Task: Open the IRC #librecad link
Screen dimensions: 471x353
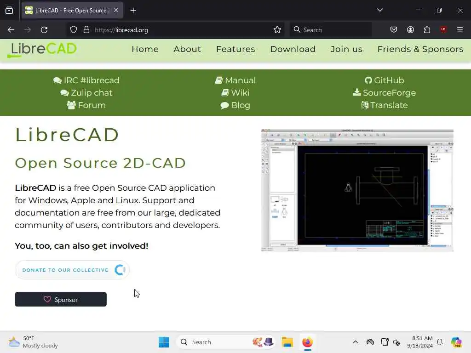Action: pyautogui.click(x=86, y=80)
